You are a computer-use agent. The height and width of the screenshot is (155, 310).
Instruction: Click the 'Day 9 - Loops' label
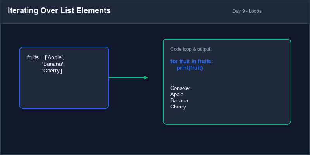247,11
